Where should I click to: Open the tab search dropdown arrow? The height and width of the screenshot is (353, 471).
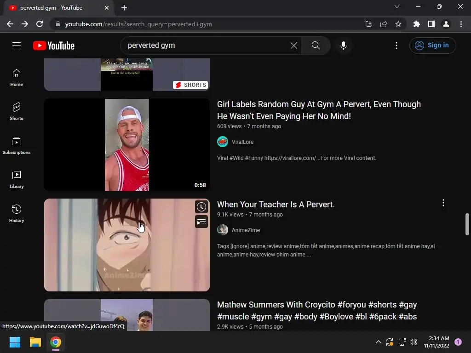(397, 6)
